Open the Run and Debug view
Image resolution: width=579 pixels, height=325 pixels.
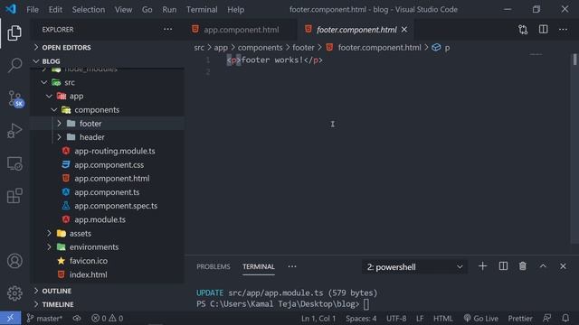pyautogui.click(x=14, y=131)
